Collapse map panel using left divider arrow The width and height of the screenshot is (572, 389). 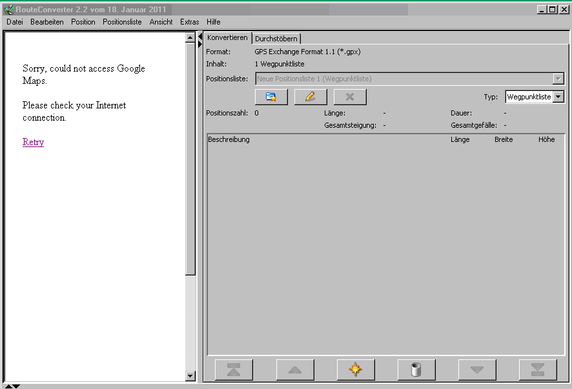[200, 37]
